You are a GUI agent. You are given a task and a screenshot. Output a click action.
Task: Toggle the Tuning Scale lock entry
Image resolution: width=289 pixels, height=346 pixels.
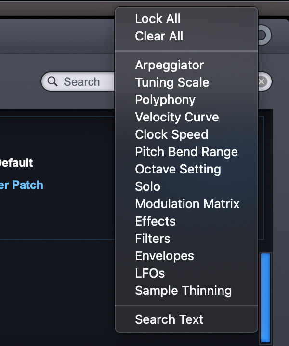(x=186, y=82)
